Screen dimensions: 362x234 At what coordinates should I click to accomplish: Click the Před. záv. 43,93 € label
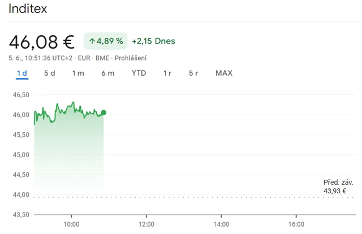338,187
